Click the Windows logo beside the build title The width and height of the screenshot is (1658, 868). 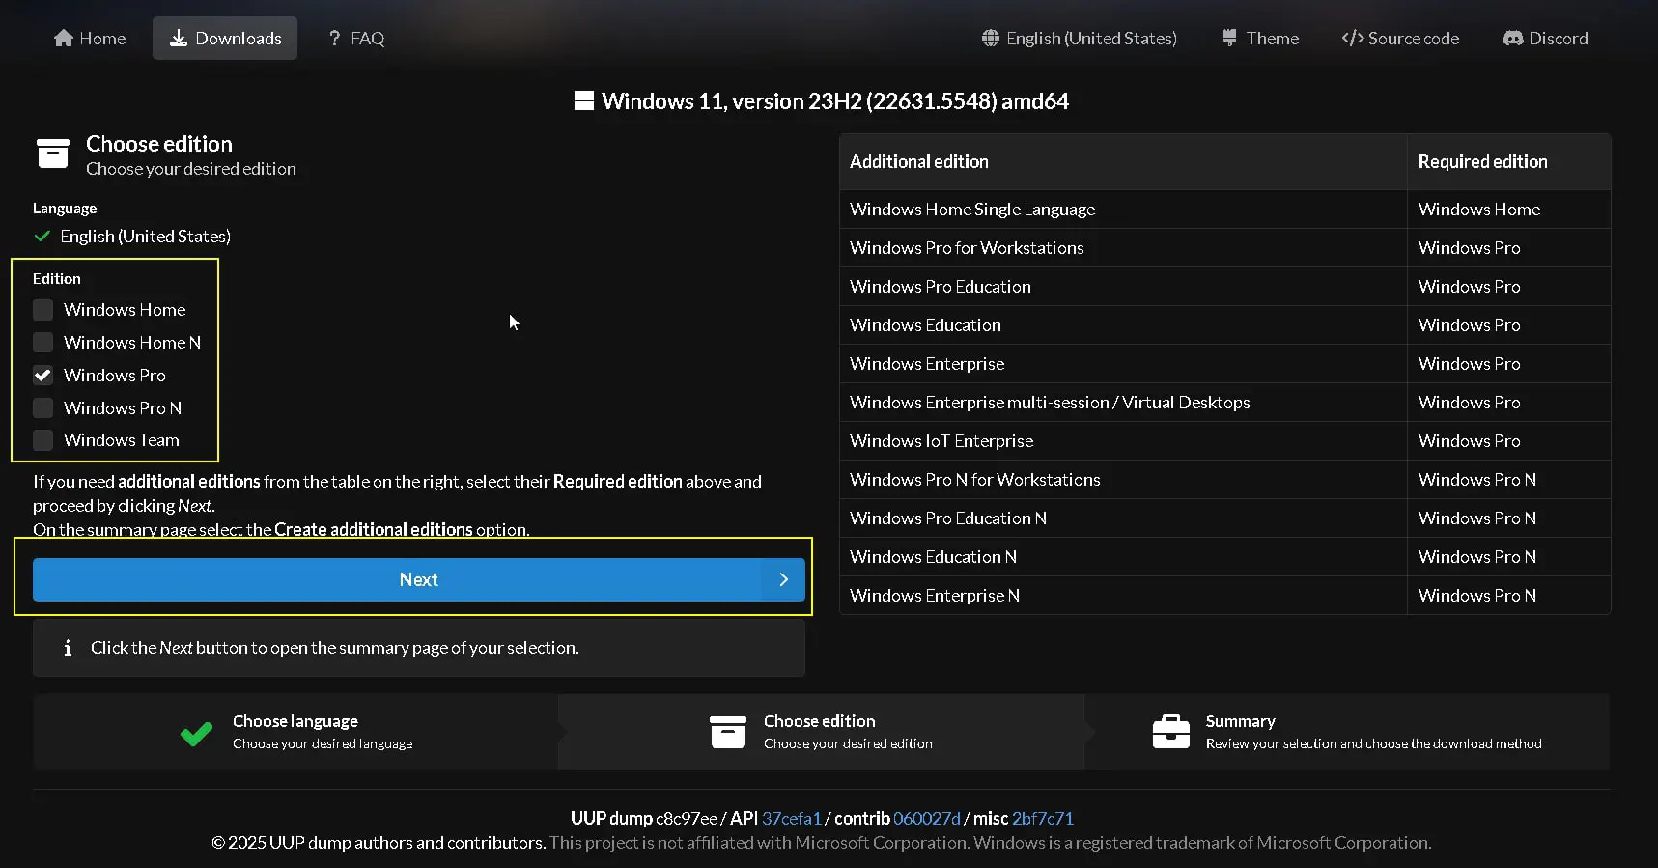(x=584, y=100)
